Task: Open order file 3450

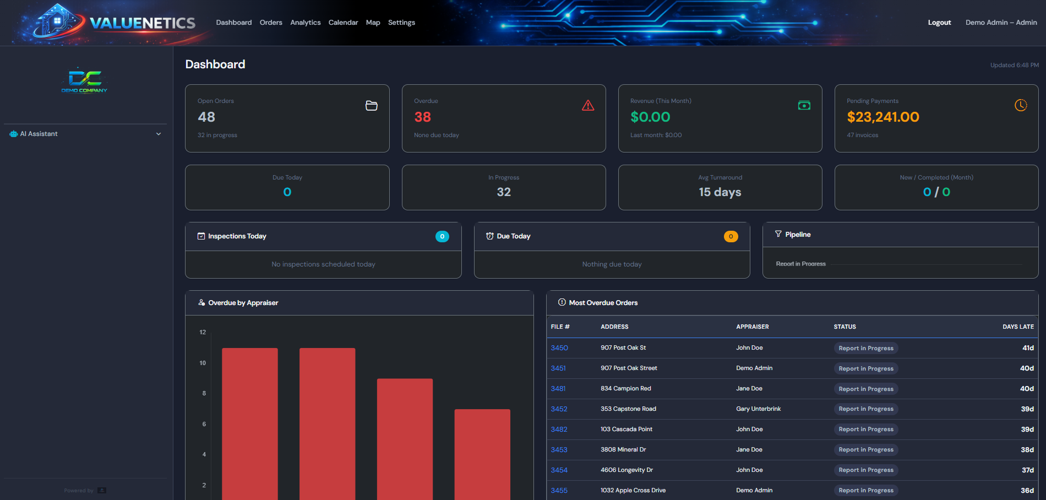Action: pyautogui.click(x=559, y=347)
